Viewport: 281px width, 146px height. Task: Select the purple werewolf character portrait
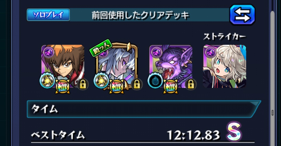[x=171, y=66]
